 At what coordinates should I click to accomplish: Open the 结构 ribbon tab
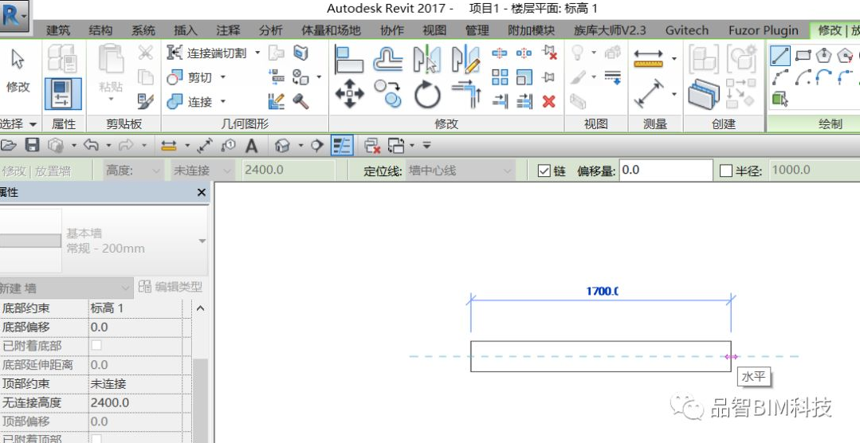click(x=100, y=30)
